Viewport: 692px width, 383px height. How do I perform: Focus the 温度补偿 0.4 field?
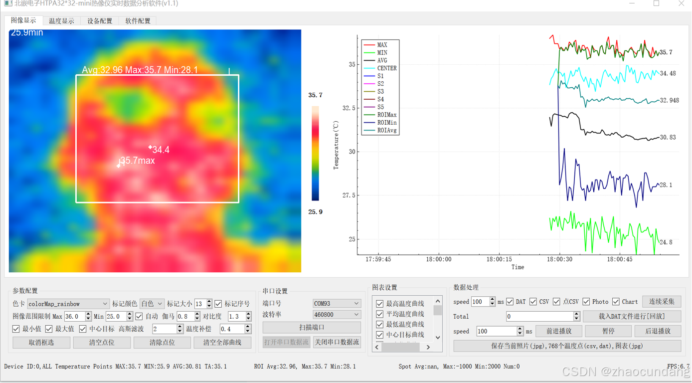pos(232,329)
